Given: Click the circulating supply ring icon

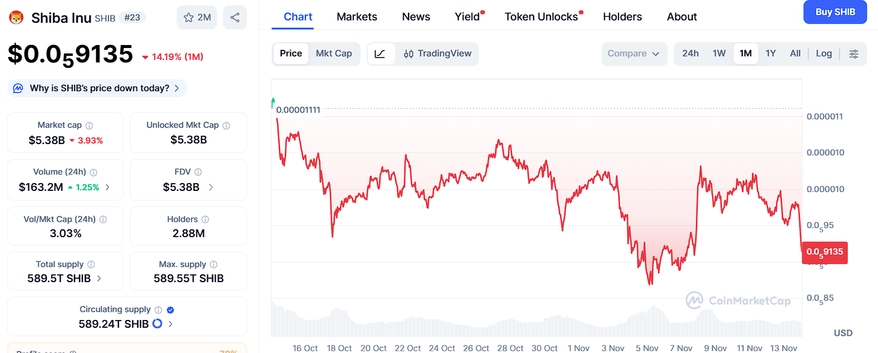Looking at the screenshot, I should pyautogui.click(x=157, y=324).
